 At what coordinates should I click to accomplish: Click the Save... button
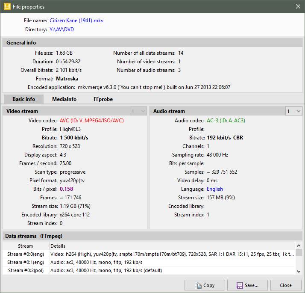coord(247,285)
